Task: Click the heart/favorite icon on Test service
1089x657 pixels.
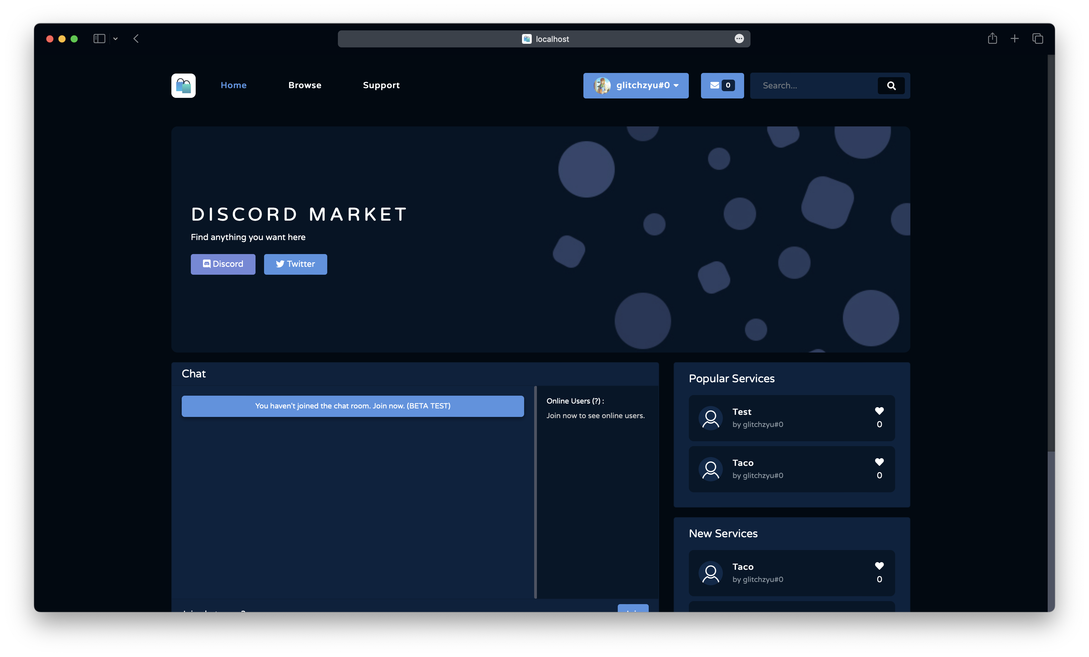Action: 879,411
